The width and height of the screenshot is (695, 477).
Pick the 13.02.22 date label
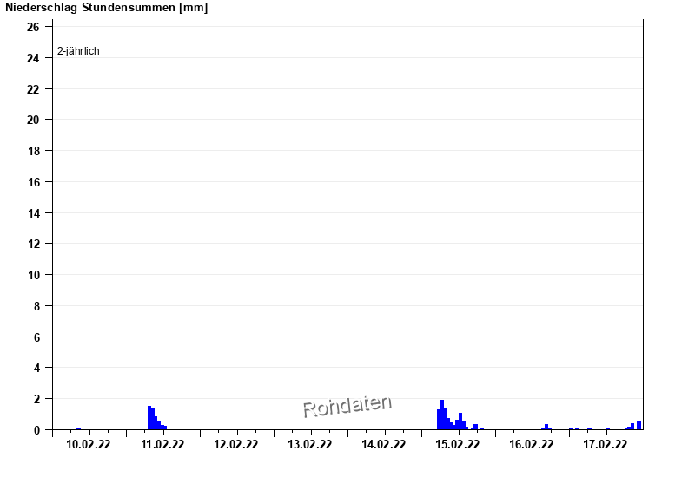pyautogui.click(x=310, y=445)
